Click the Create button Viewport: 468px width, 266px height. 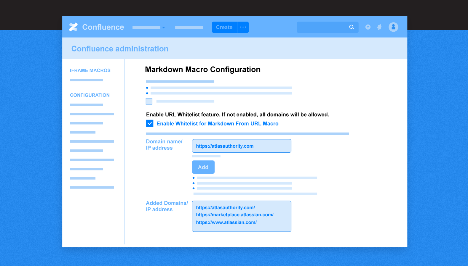pyautogui.click(x=224, y=27)
